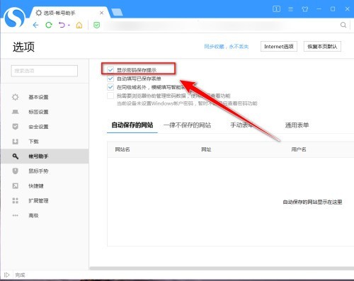
Task: Click the green security shield icon
Action: pos(96,25)
